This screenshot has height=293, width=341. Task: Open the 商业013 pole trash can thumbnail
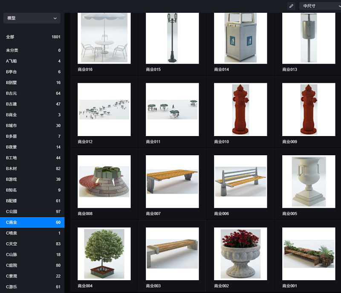tap(309, 38)
